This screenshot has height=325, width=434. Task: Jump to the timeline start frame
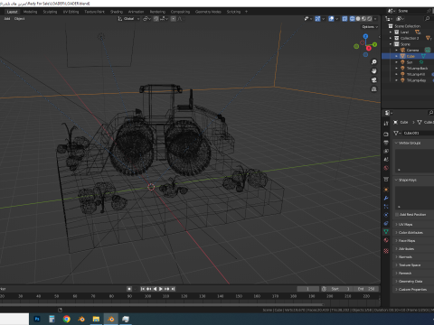click(143, 289)
